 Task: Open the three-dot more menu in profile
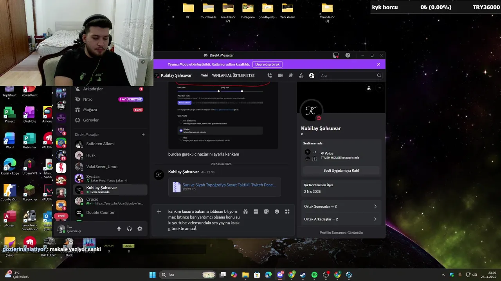379,88
